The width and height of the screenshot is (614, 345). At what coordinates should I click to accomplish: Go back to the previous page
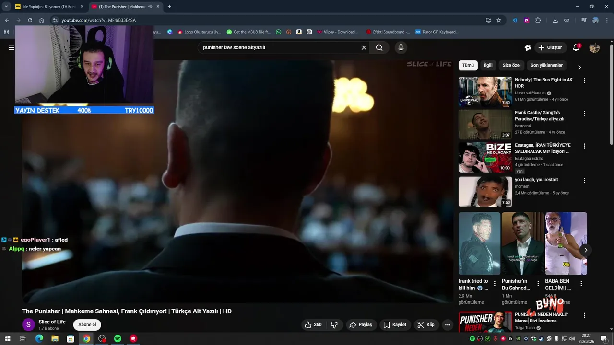click(x=7, y=20)
